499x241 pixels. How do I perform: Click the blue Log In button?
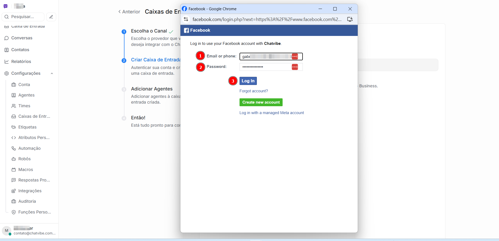[x=248, y=81]
